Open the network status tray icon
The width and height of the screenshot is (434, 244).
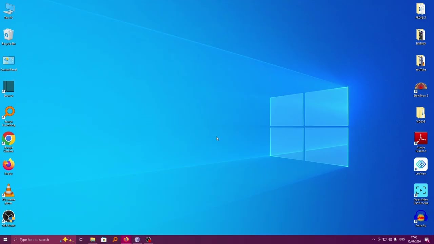[384, 240]
